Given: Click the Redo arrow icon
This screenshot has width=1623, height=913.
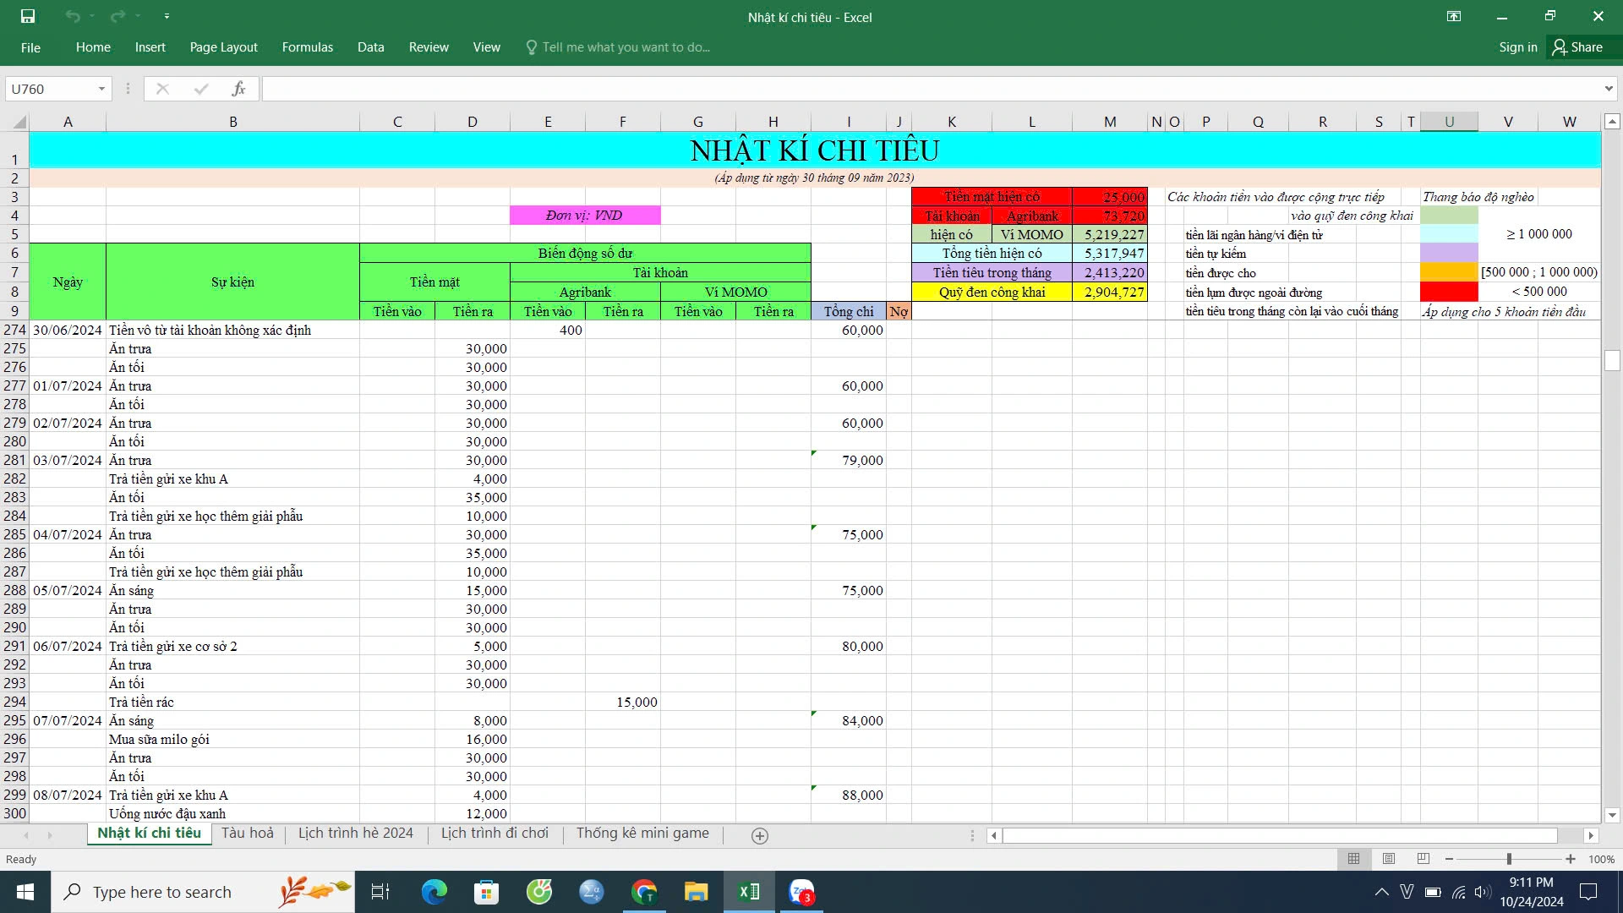Looking at the screenshot, I should pos(117,16).
